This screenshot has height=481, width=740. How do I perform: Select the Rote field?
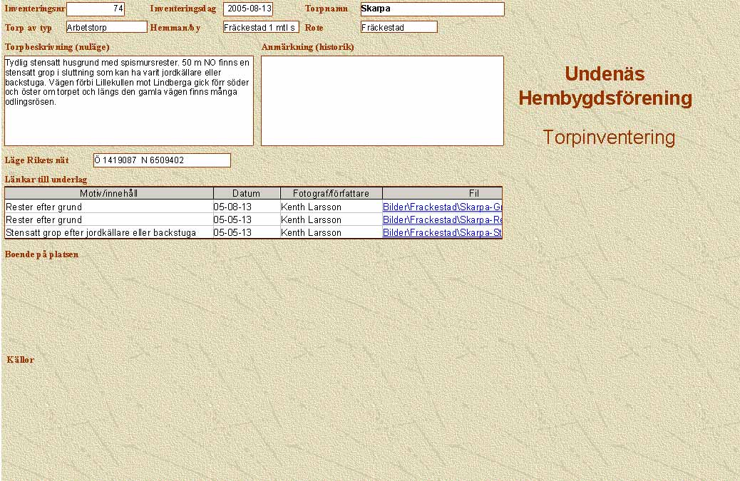tap(399, 27)
